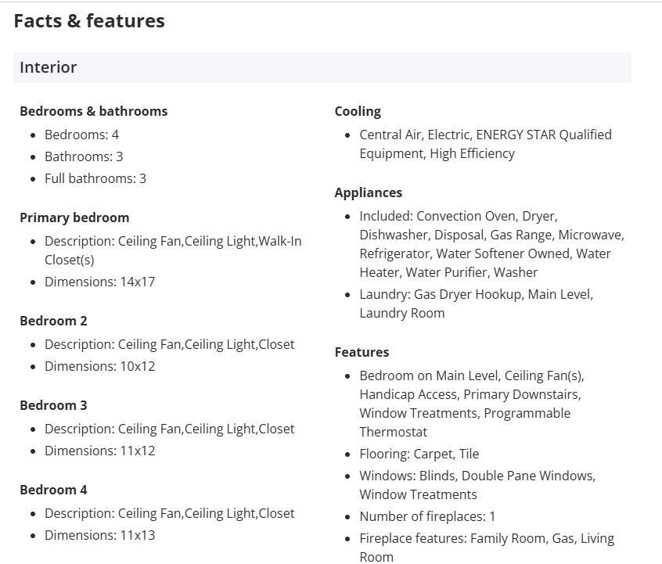
Task: Select the Bedroom 4 dimensions 11x13 text
Action: coord(99,535)
